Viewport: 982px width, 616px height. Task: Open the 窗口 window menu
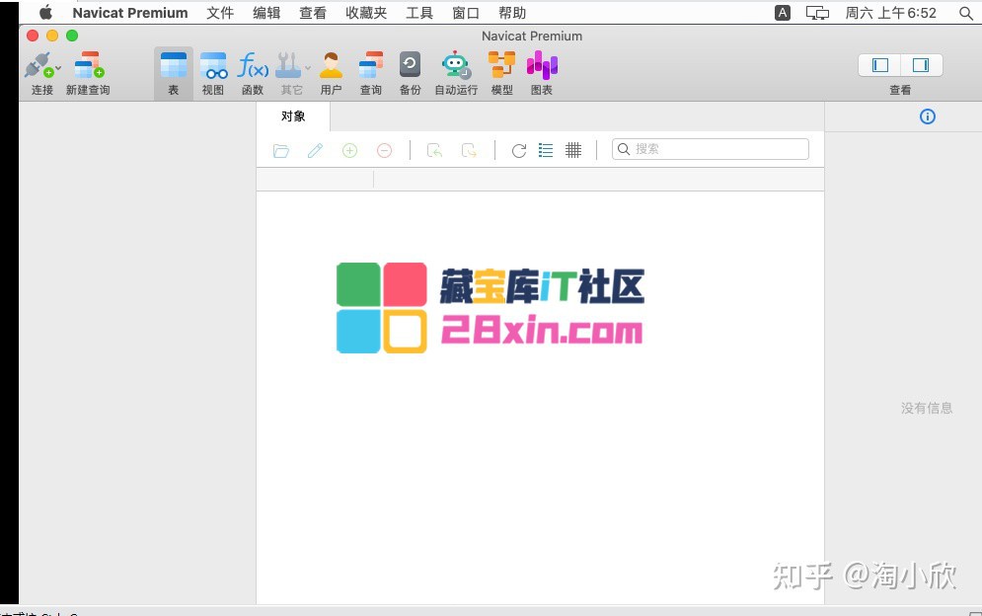(x=465, y=13)
